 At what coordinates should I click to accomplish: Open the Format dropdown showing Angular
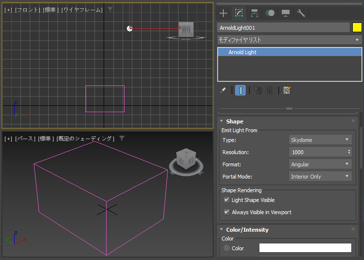(320, 164)
